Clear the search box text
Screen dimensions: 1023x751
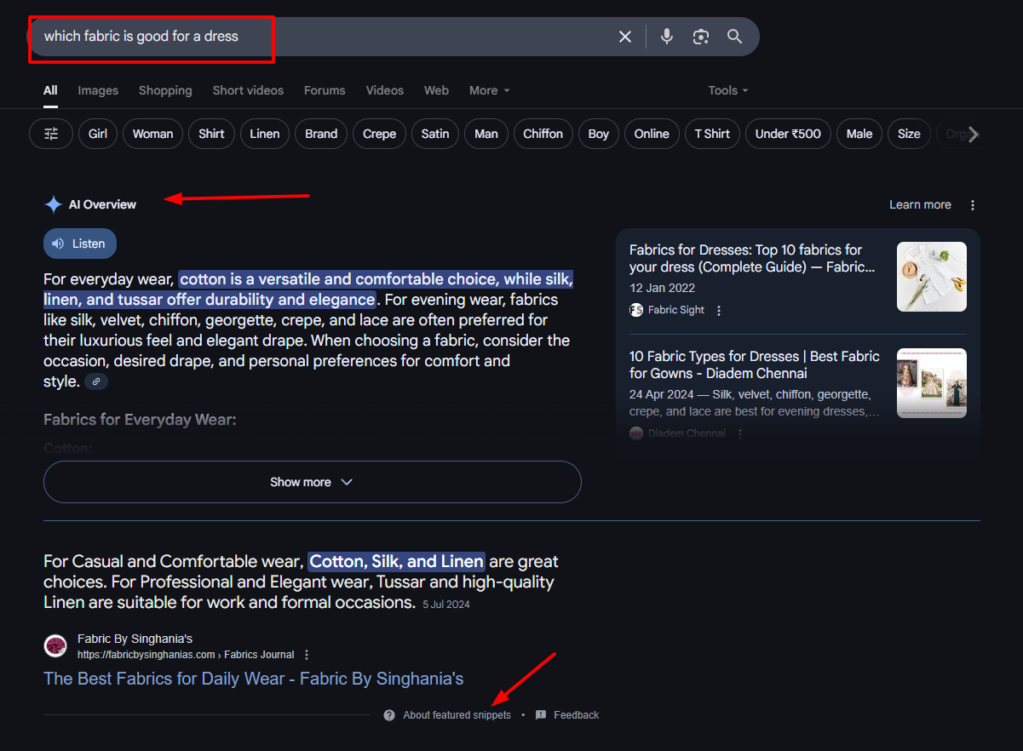(625, 37)
